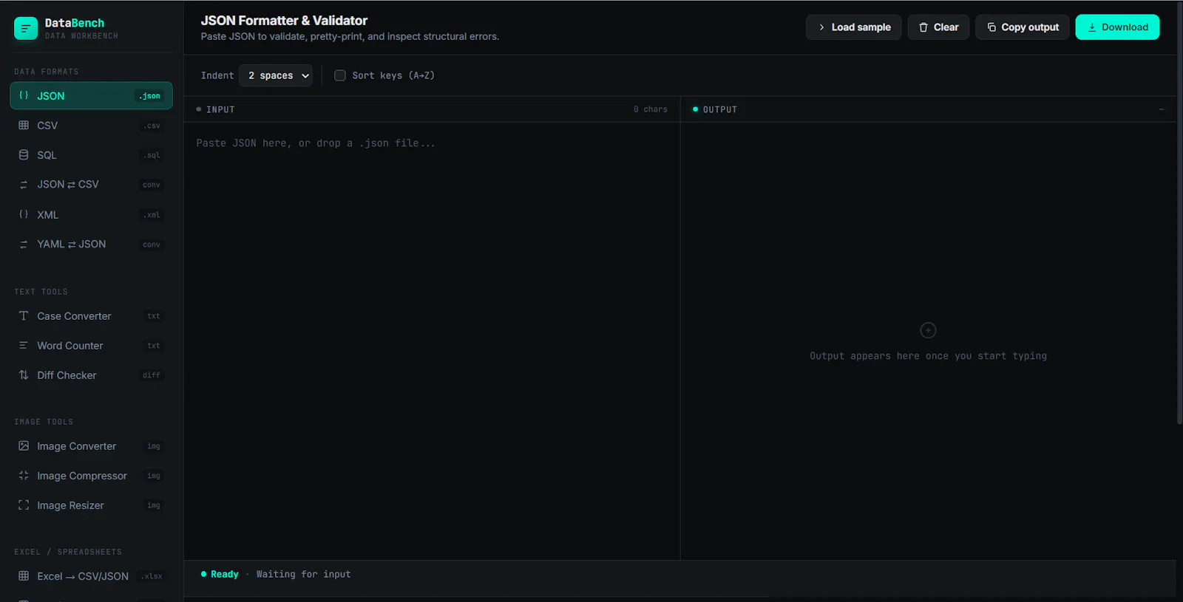Open the Case Converter tool
The height and width of the screenshot is (602, 1183).
pos(91,315)
